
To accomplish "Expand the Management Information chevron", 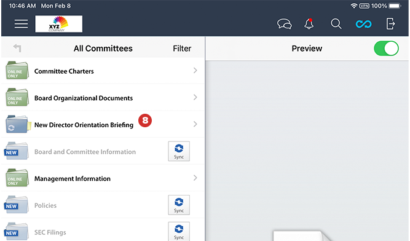I will click(x=195, y=178).
